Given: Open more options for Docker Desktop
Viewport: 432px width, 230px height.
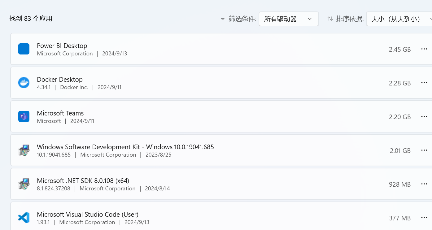Looking at the screenshot, I should pos(424,83).
